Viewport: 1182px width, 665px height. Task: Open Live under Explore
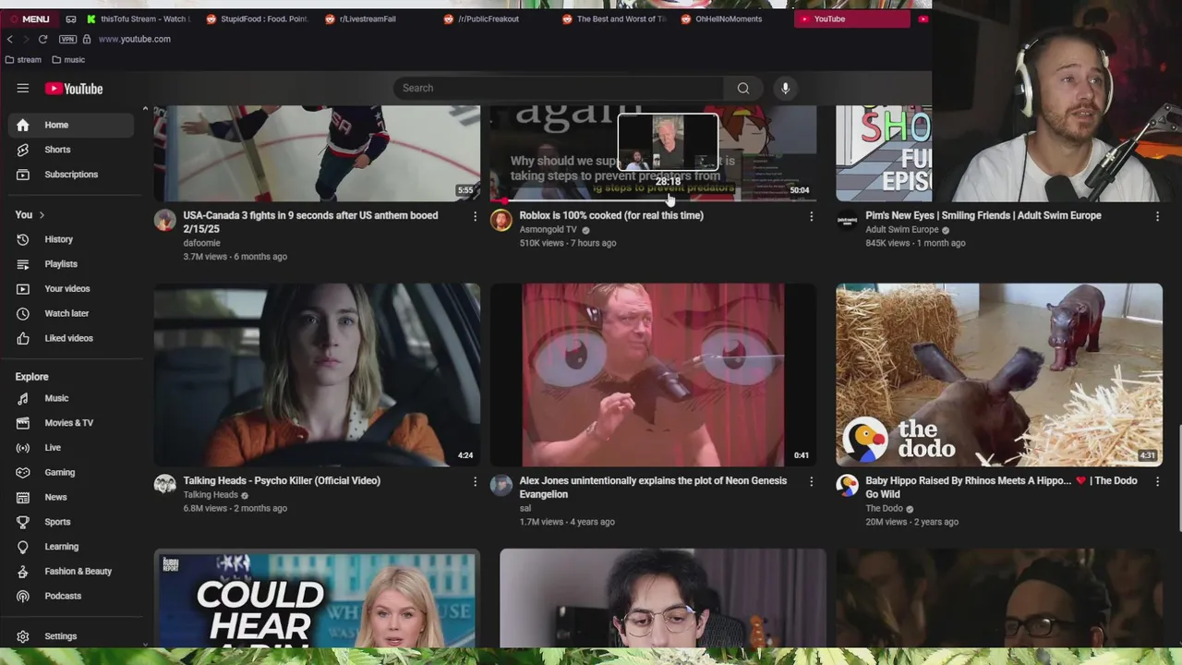(71, 448)
